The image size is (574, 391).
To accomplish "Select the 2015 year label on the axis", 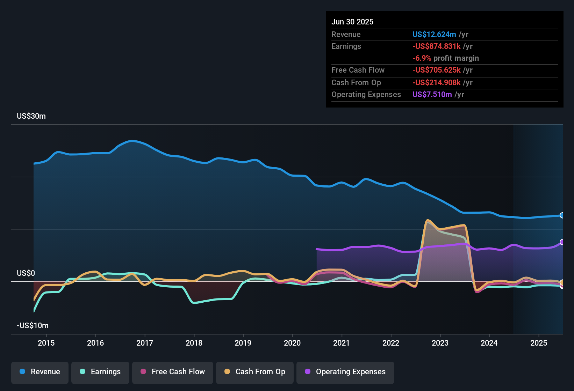I will tap(46, 343).
